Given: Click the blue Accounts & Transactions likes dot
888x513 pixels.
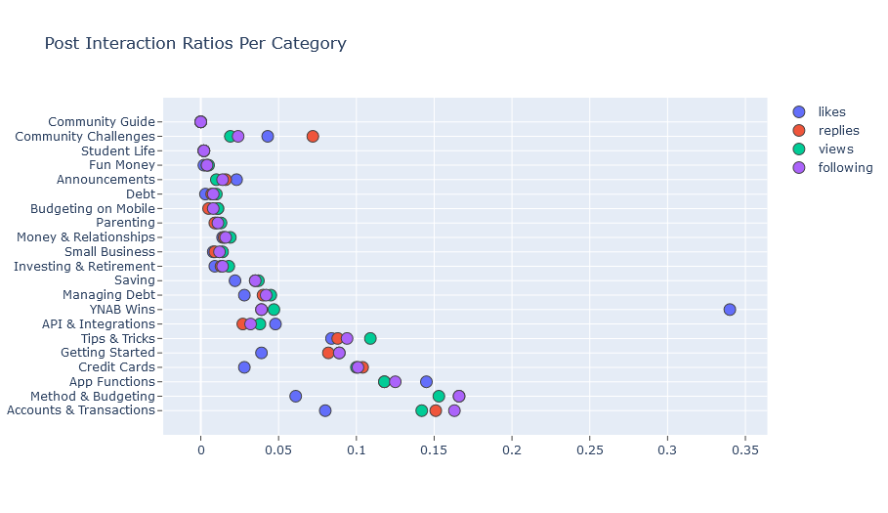Looking at the screenshot, I should 325,410.
